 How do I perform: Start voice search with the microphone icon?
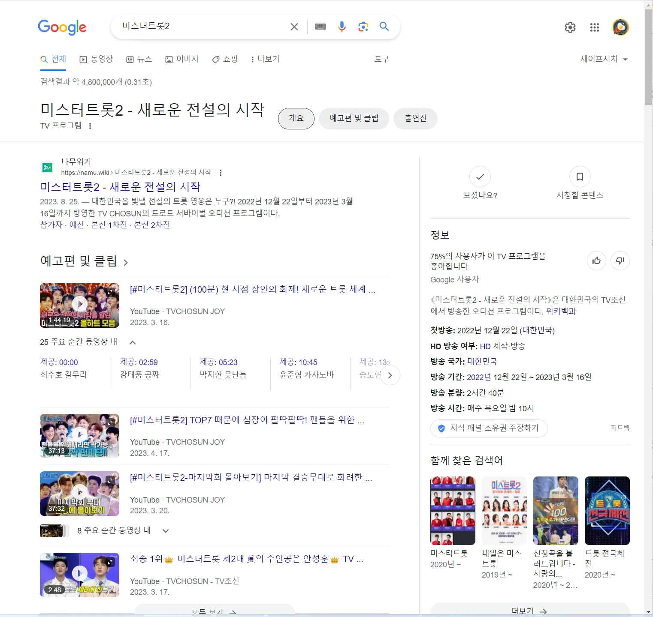(x=342, y=27)
